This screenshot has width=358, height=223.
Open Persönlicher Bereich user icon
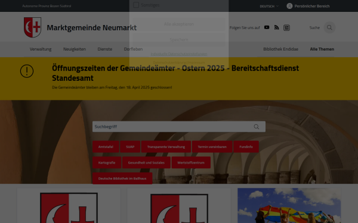coord(289,6)
